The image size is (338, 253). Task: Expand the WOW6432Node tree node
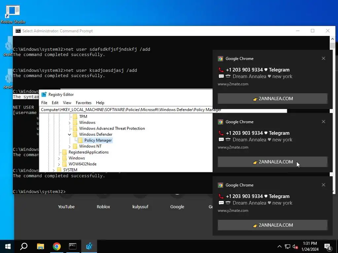59,164
